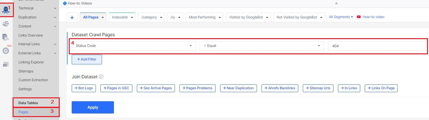
Task: Open Pages under Data Tables
Action: click(24, 112)
